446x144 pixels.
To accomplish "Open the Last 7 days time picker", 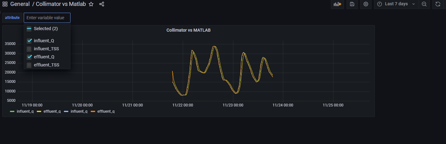I will tap(396, 4).
